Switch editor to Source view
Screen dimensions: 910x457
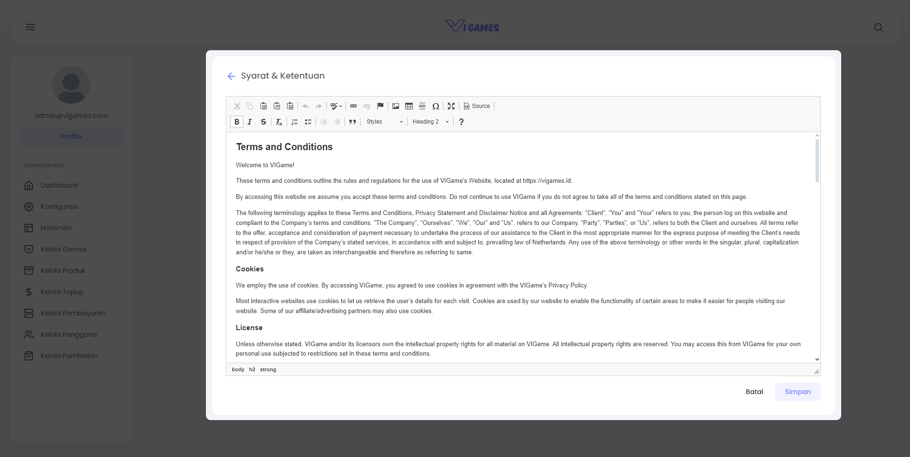pyautogui.click(x=477, y=106)
